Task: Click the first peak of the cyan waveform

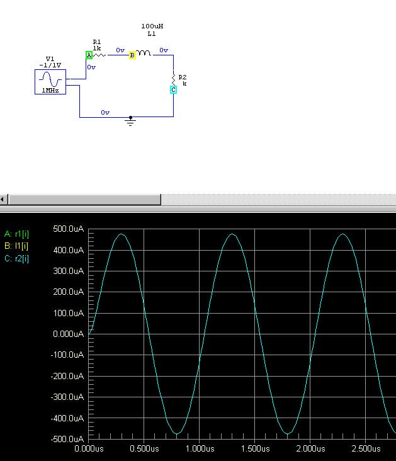Action: (122, 235)
